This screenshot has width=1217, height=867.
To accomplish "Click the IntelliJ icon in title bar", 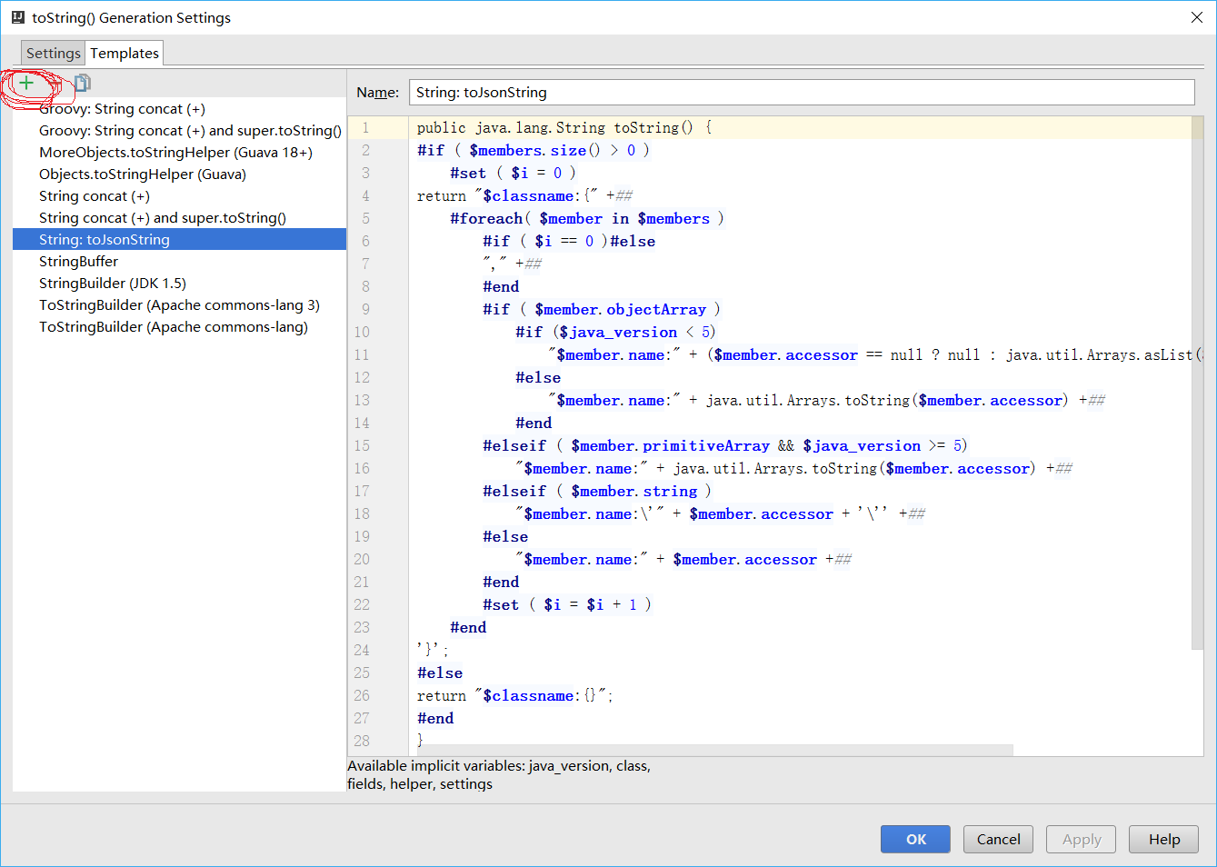I will 17,17.
